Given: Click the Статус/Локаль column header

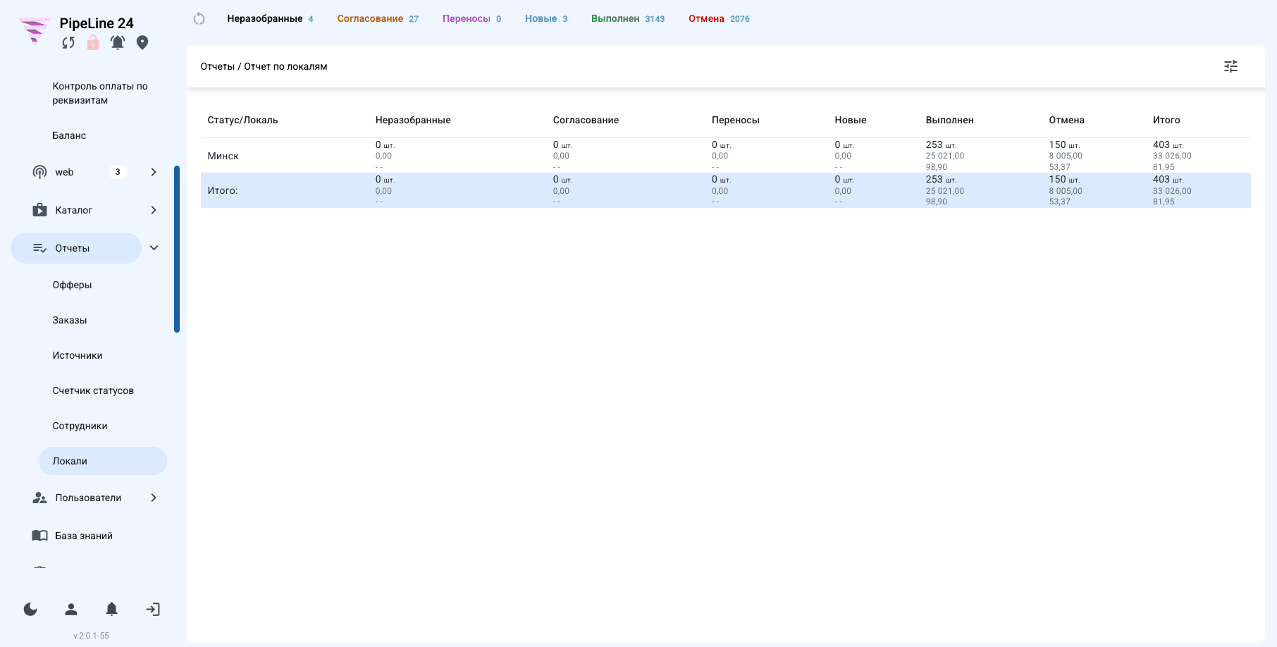Looking at the screenshot, I should click(242, 120).
